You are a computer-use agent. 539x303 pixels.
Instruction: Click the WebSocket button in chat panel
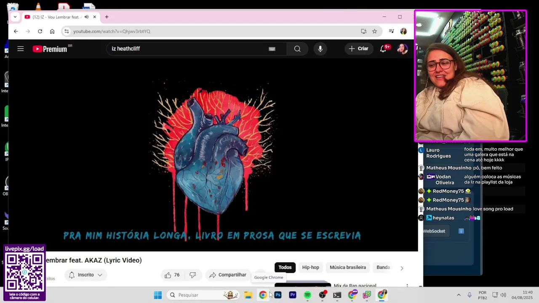pos(434,231)
